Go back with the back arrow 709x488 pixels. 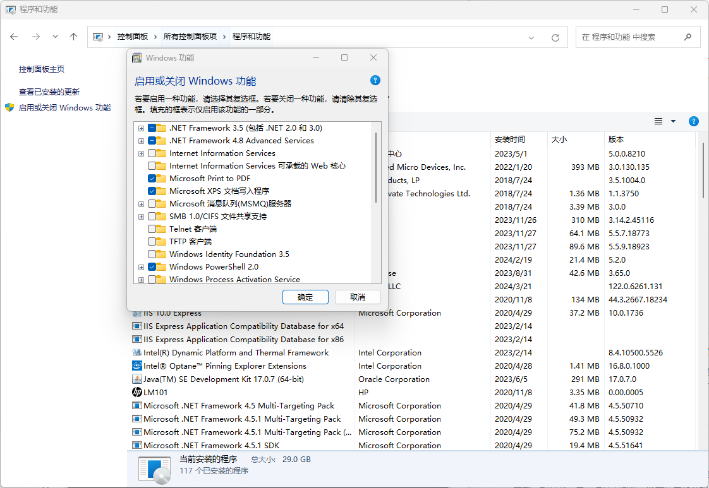14,37
